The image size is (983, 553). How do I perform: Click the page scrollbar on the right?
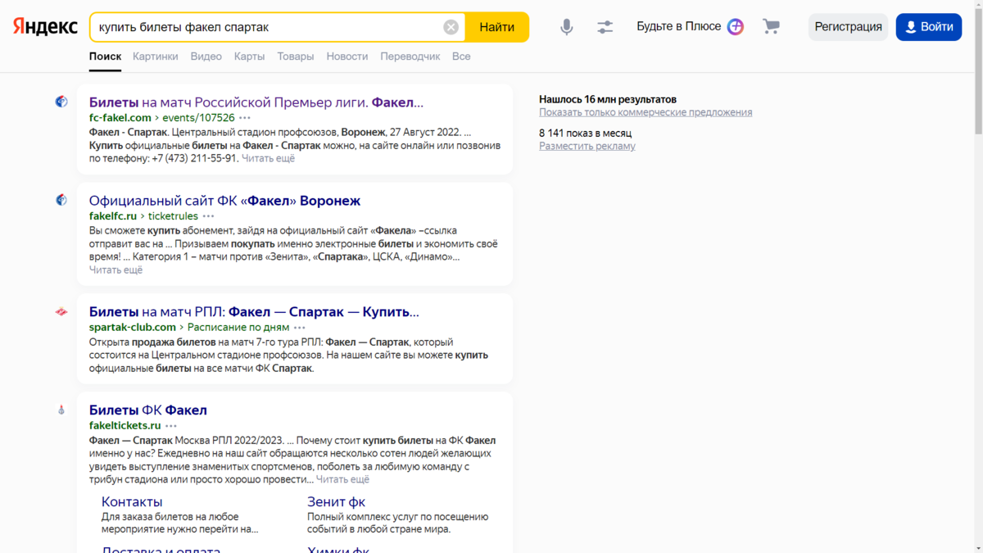tap(977, 49)
